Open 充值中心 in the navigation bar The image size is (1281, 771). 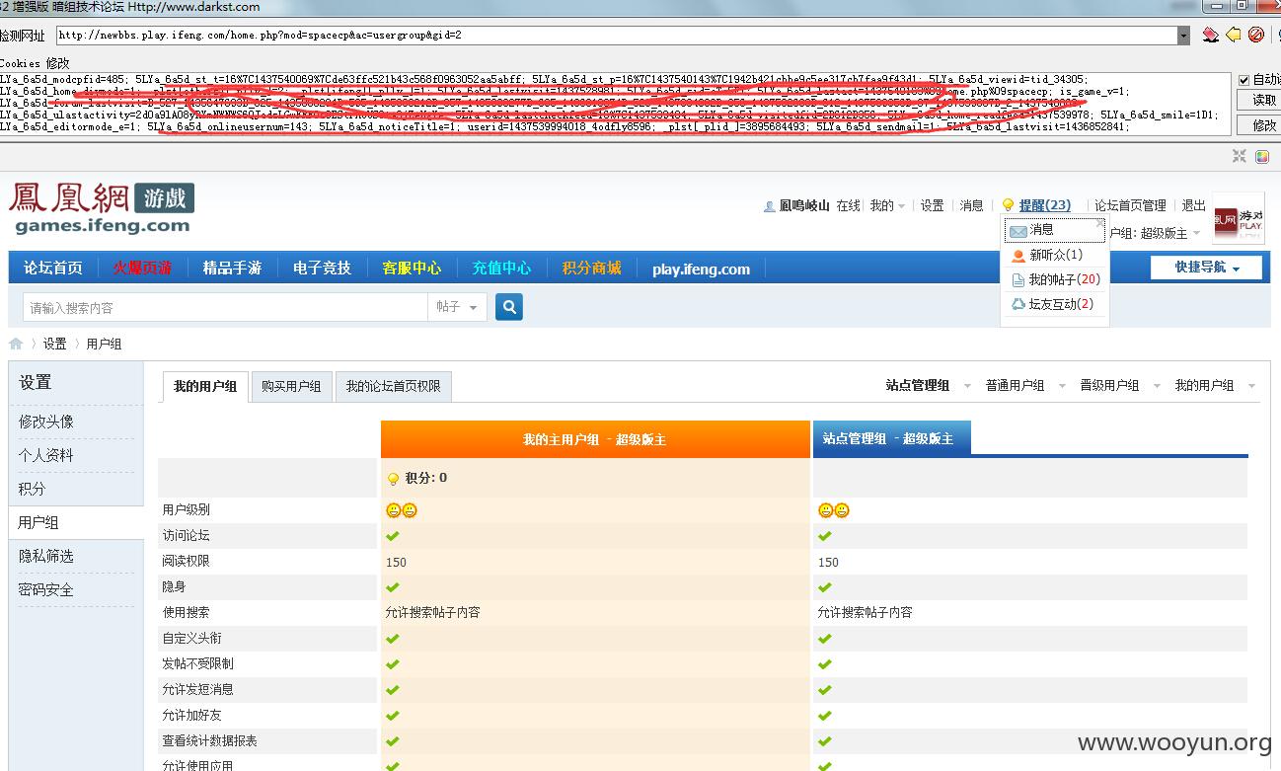pos(501,268)
